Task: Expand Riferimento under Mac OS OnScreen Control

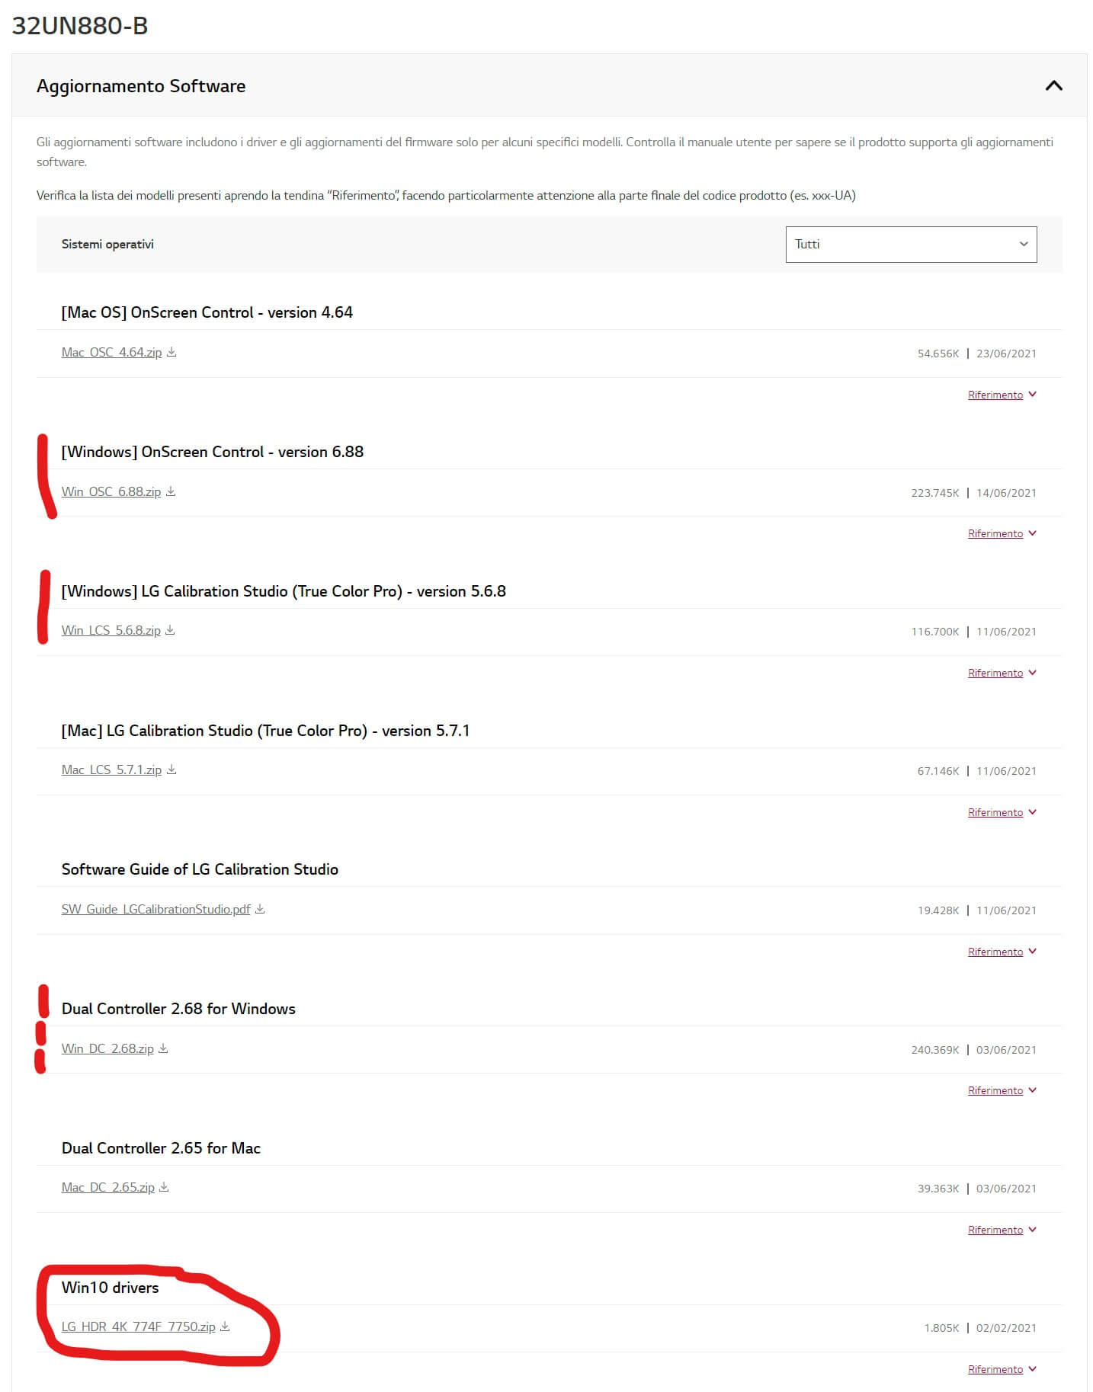Action: [x=1002, y=395]
